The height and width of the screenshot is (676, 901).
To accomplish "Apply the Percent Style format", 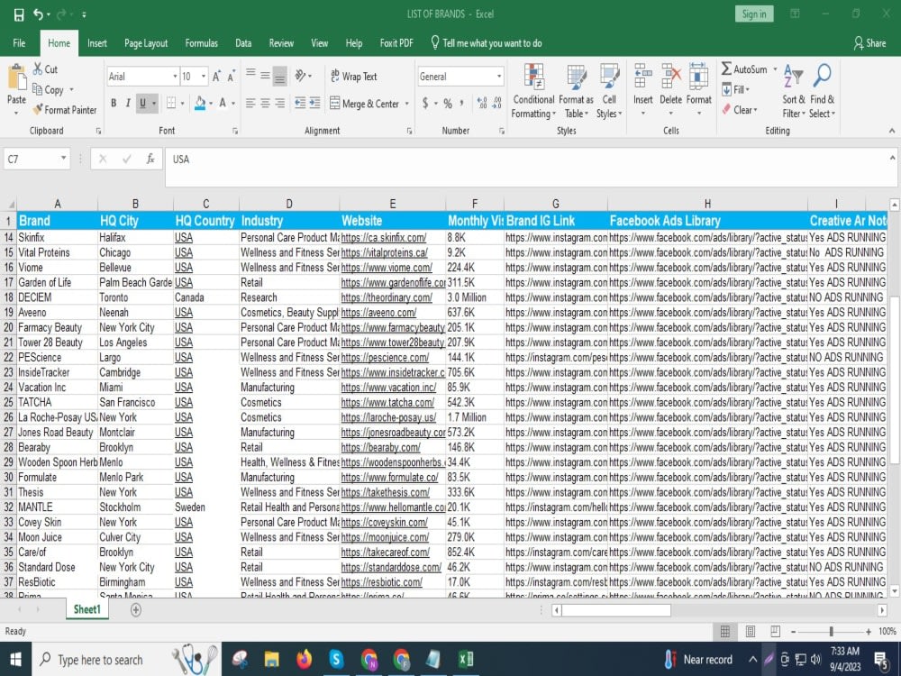I will 447,104.
